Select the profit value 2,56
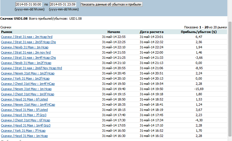This screenshot has width=232, height=141. (199, 42)
